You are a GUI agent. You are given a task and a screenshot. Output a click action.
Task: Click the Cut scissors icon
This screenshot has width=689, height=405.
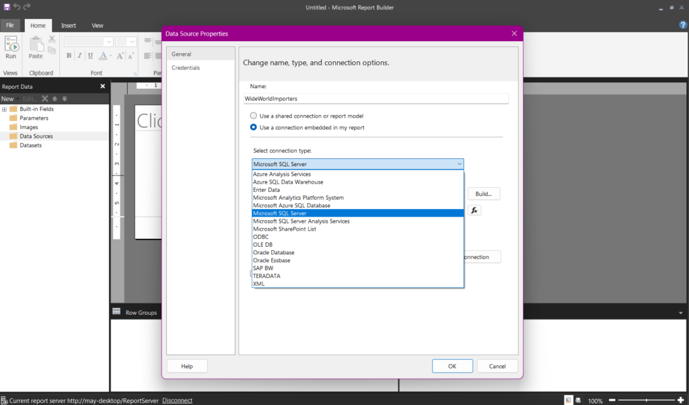[x=52, y=40]
